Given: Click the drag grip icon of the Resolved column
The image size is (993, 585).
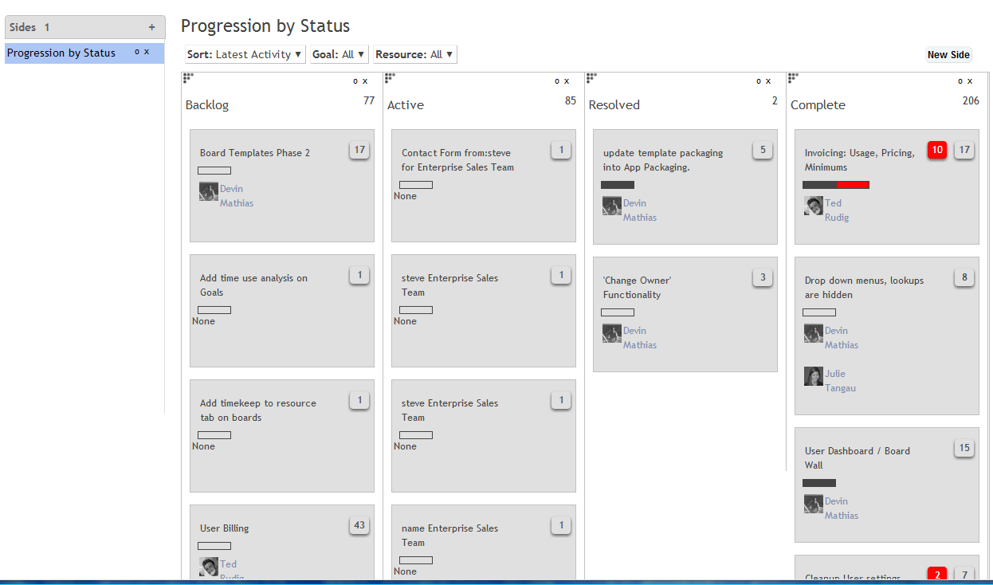Looking at the screenshot, I should (591, 77).
